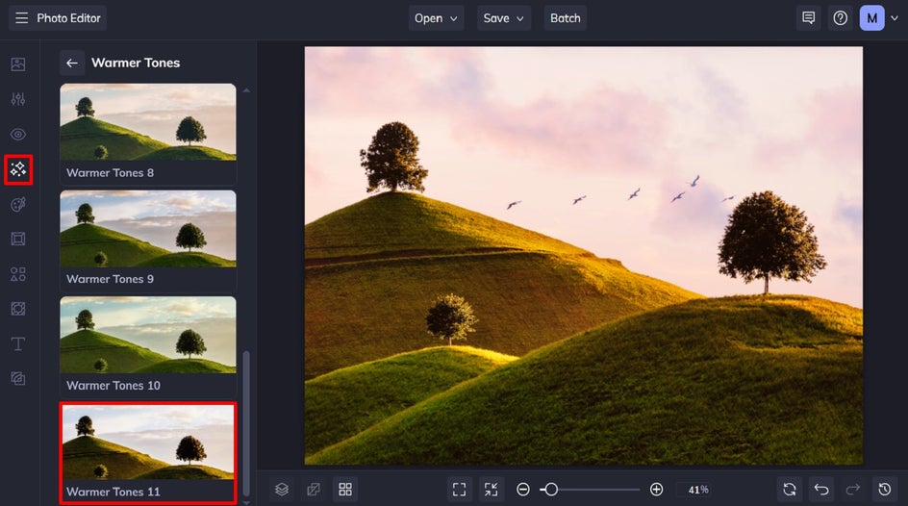Click the Batch button
The image size is (908, 506).
pos(565,18)
